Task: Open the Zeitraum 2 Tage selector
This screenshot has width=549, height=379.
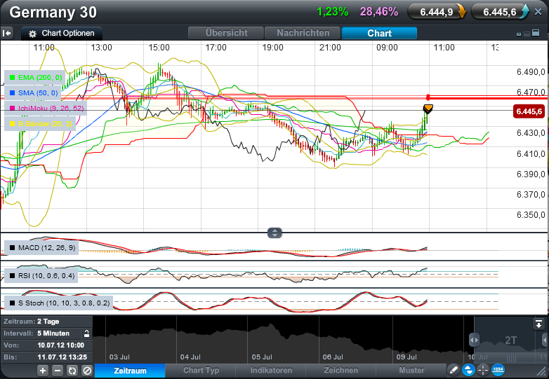Action: pyautogui.click(x=46, y=322)
